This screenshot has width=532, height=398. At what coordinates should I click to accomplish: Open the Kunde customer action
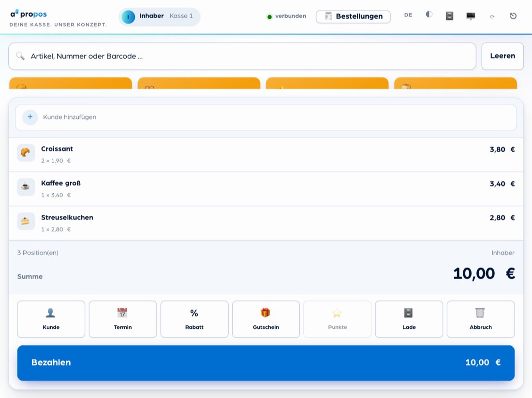[51, 319]
